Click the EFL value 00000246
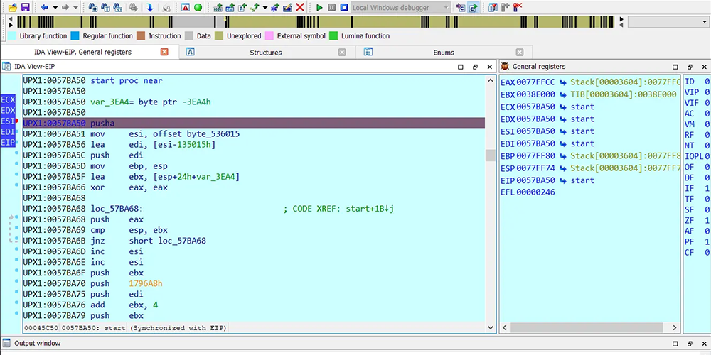711x355 pixels. pos(535,192)
